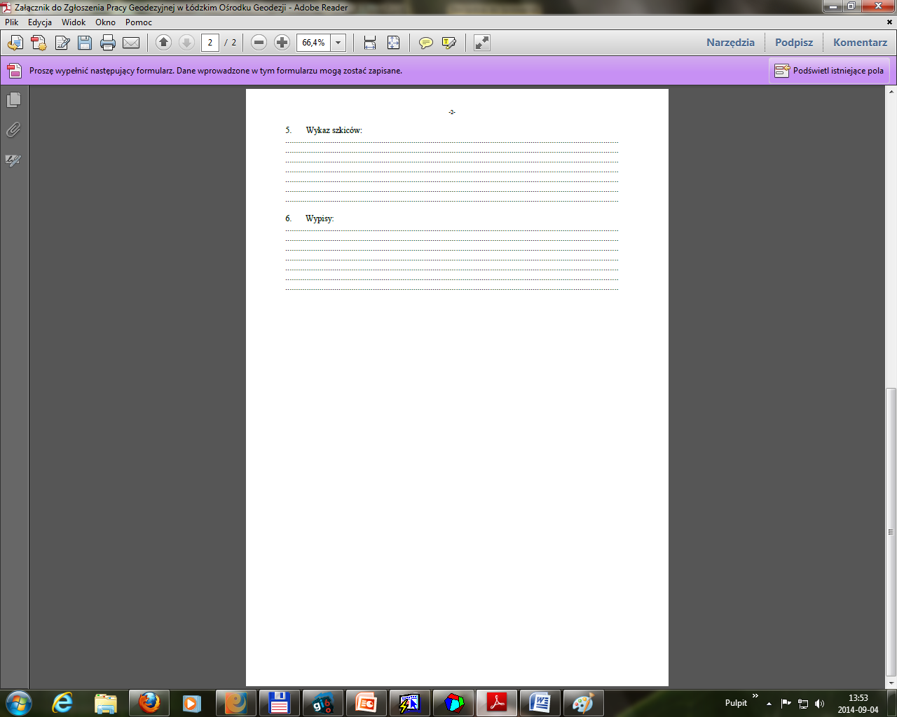Open the Edycja menu

(x=40, y=22)
